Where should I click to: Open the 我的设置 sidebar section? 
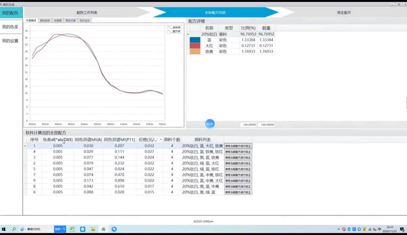[x=10, y=41]
